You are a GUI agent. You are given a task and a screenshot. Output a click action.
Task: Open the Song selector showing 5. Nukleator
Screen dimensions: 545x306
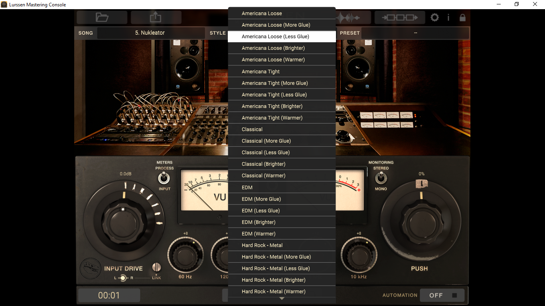coord(150,33)
